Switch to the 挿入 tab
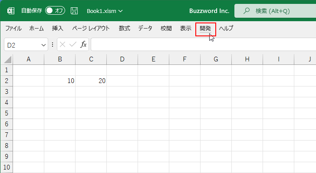Screen dimensions: 316x173 click(x=58, y=28)
